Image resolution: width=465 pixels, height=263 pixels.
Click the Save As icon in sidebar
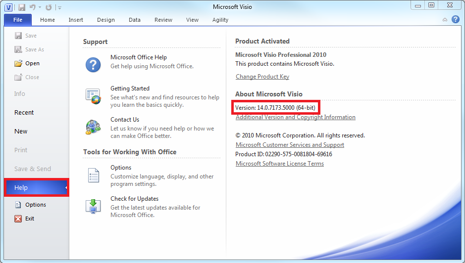18,49
